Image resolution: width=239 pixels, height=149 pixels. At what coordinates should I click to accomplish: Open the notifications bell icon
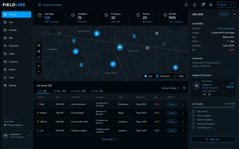pos(203,5)
